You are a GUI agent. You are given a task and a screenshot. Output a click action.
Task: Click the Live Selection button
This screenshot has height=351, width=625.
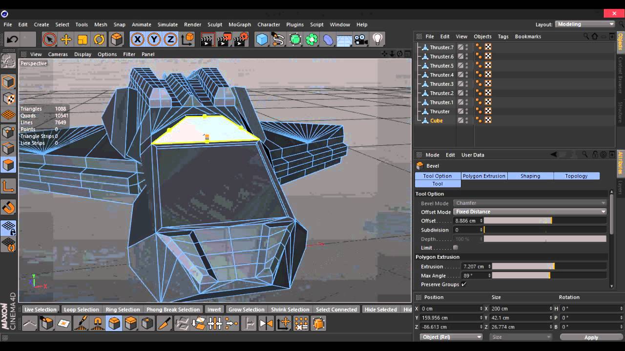(41, 310)
